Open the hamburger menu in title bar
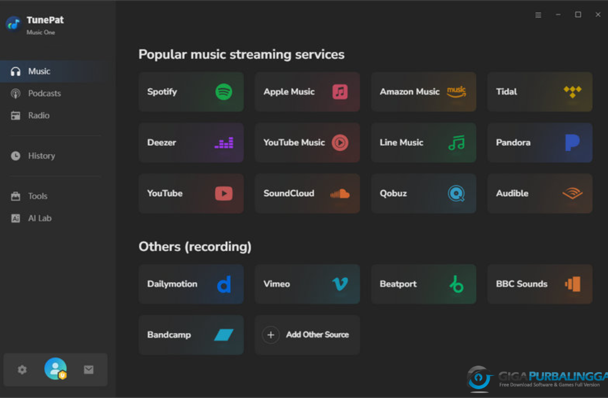Image resolution: width=608 pixels, height=398 pixels. 538,15
